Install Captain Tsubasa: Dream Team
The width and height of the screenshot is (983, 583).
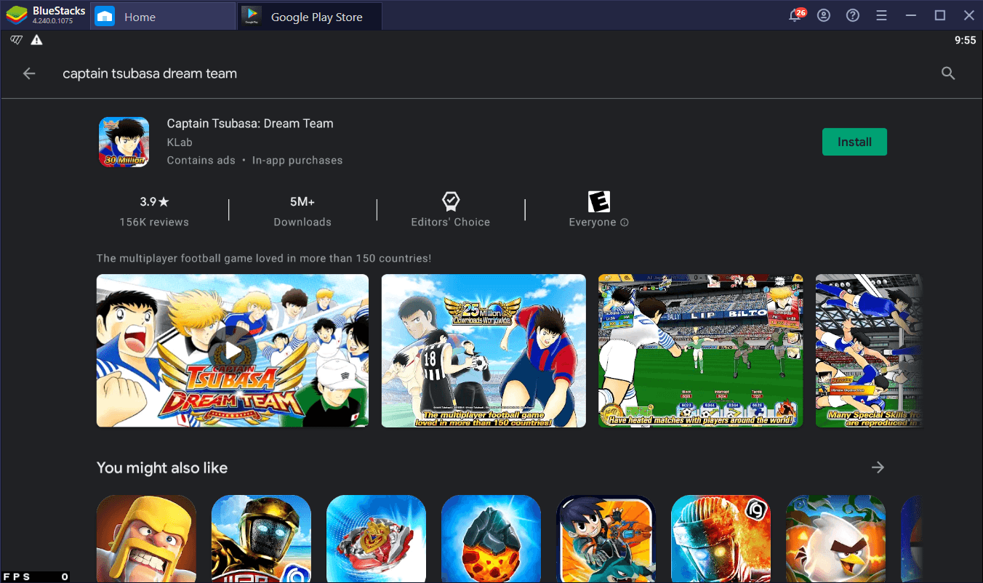click(x=854, y=142)
